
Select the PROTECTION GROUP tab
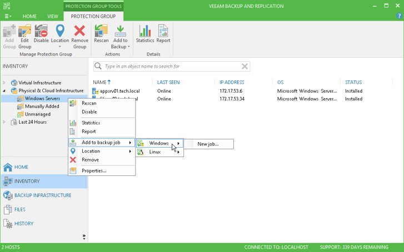click(93, 16)
